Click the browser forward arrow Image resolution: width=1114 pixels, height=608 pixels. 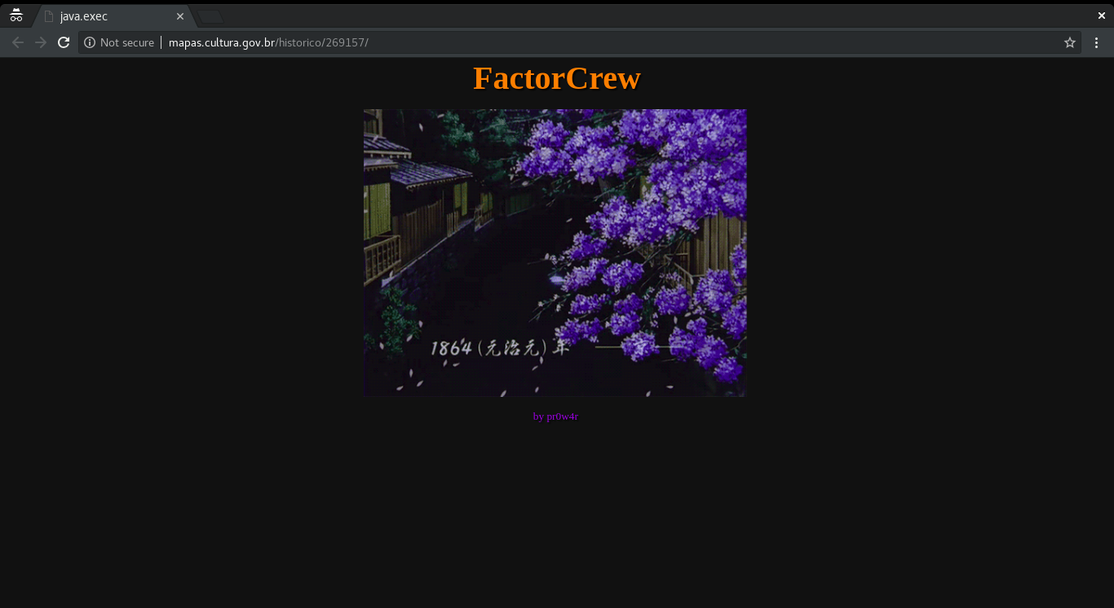tap(41, 42)
